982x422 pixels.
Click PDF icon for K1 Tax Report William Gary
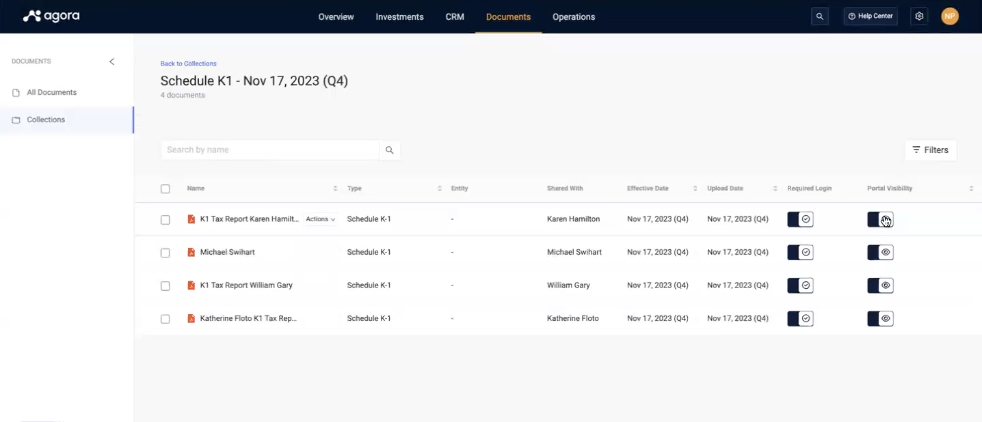(x=191, y=285)
